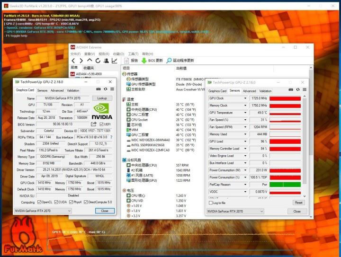
Task: Click GPU Clock red graph bar
Action: [285, 98]
